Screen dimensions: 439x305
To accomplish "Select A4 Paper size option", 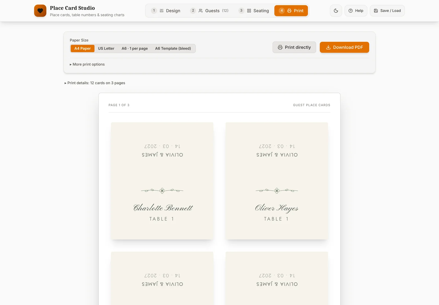I will point(83,48).
